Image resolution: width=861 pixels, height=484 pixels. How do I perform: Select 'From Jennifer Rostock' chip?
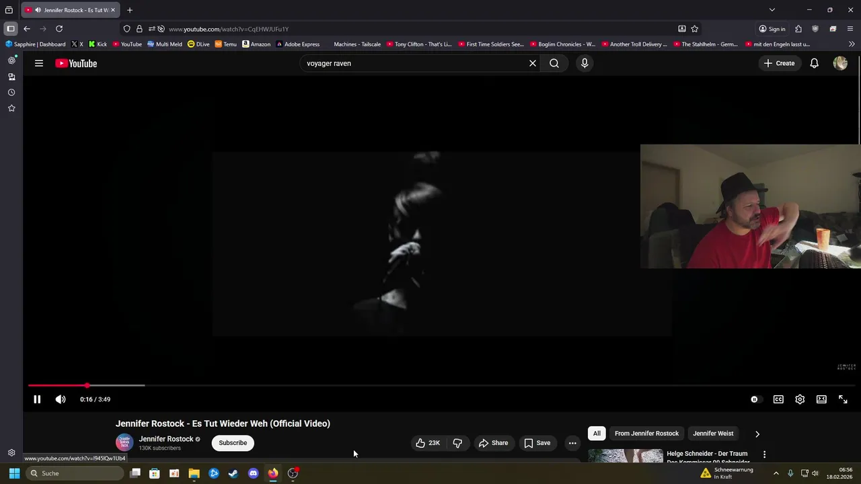[646, 434]
